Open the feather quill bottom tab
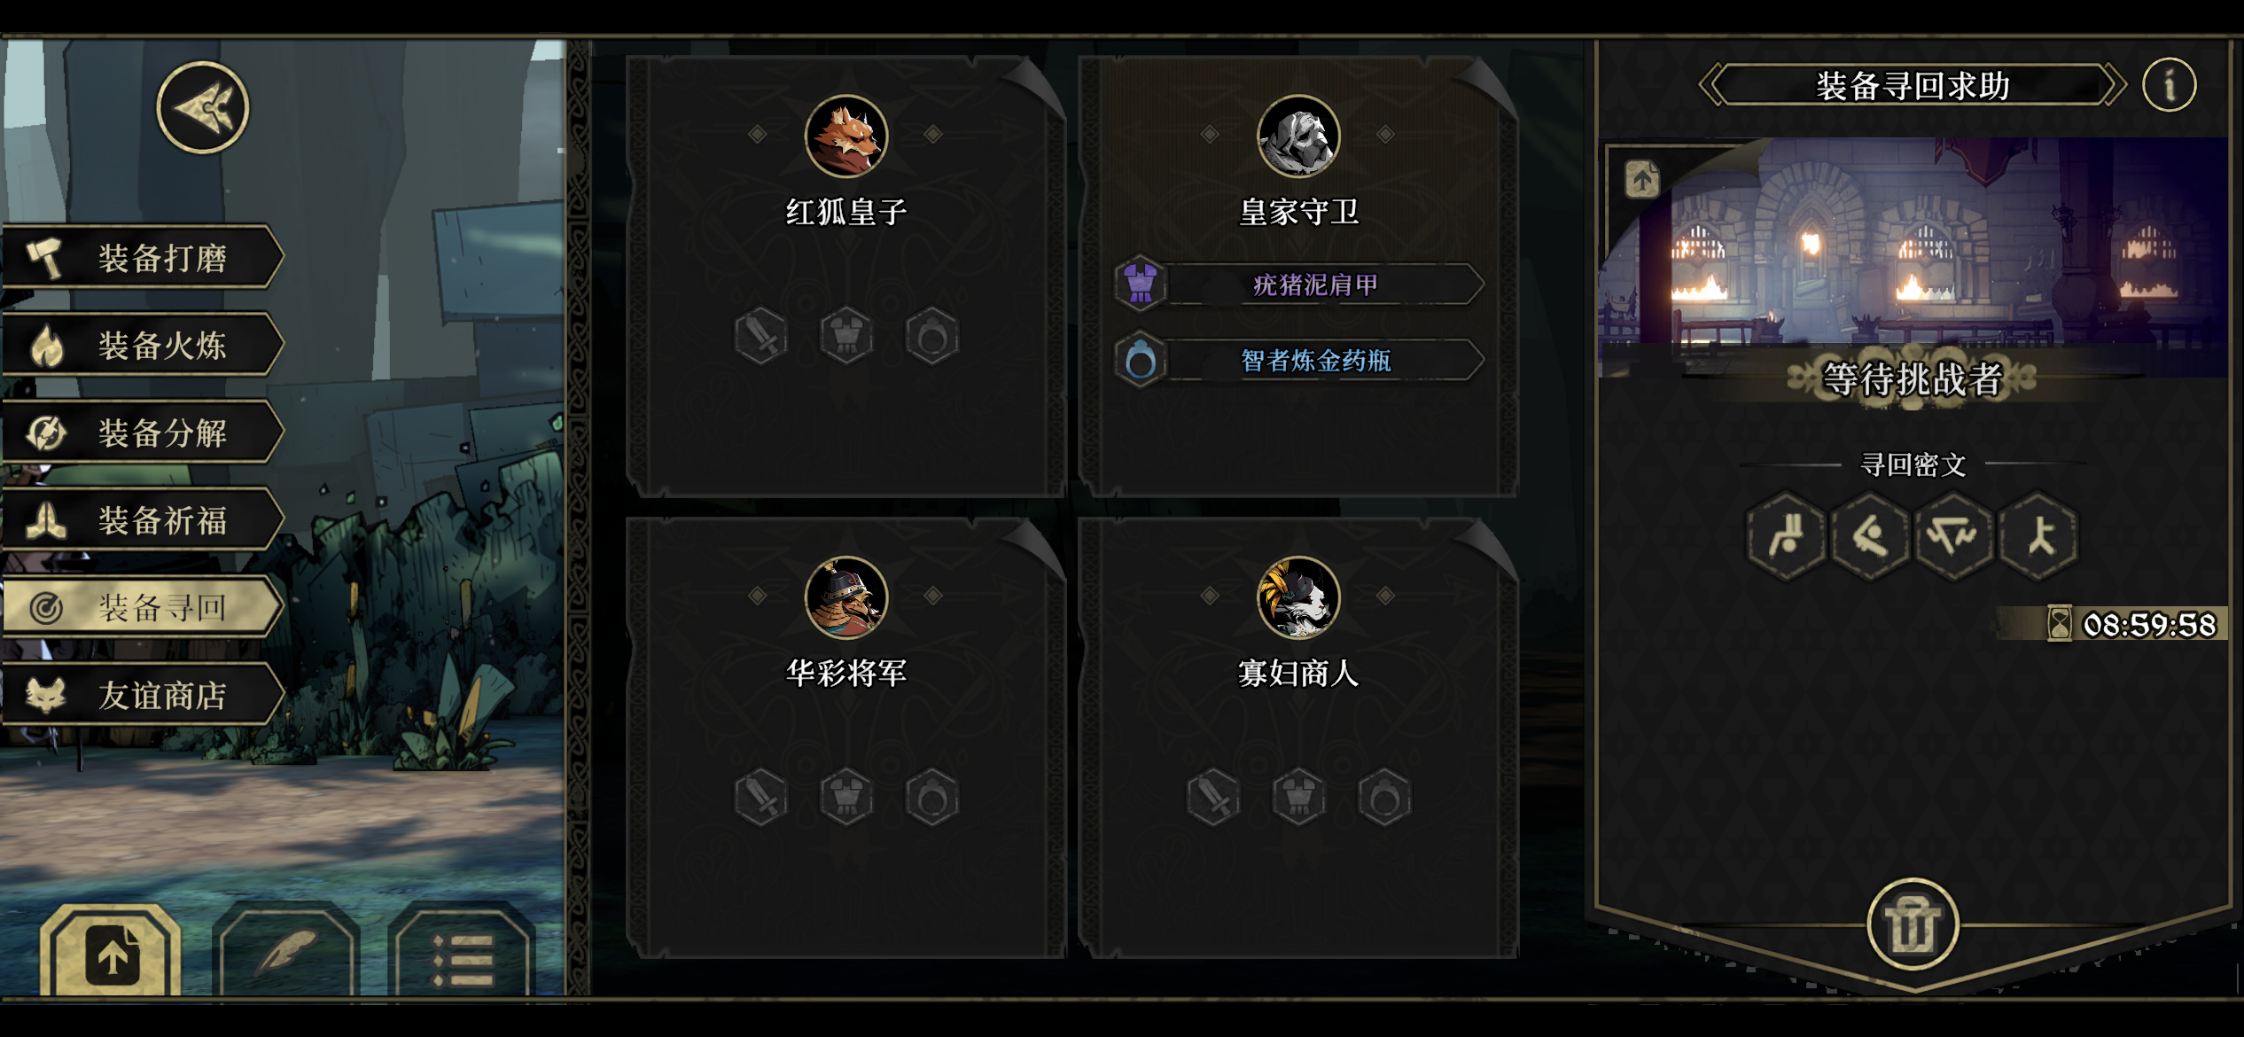This screenshot has width=2244, height=1037. (x=287, y=952)
